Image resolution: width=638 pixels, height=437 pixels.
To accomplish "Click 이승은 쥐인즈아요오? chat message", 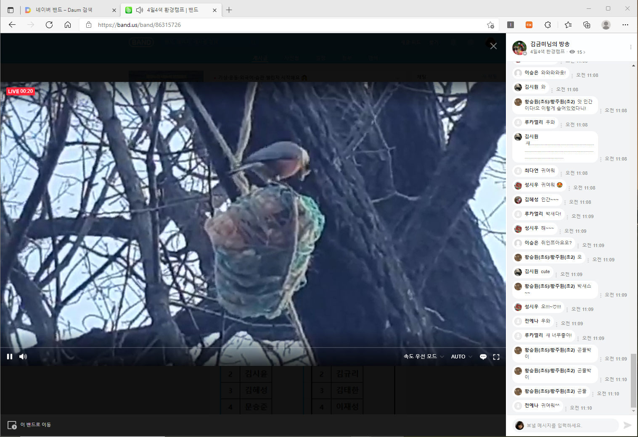I will 544,243.
